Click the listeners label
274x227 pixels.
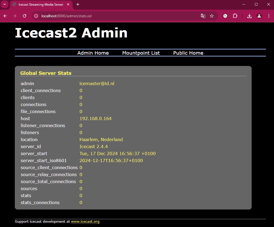pyautogui.click(x=30, y=132)
